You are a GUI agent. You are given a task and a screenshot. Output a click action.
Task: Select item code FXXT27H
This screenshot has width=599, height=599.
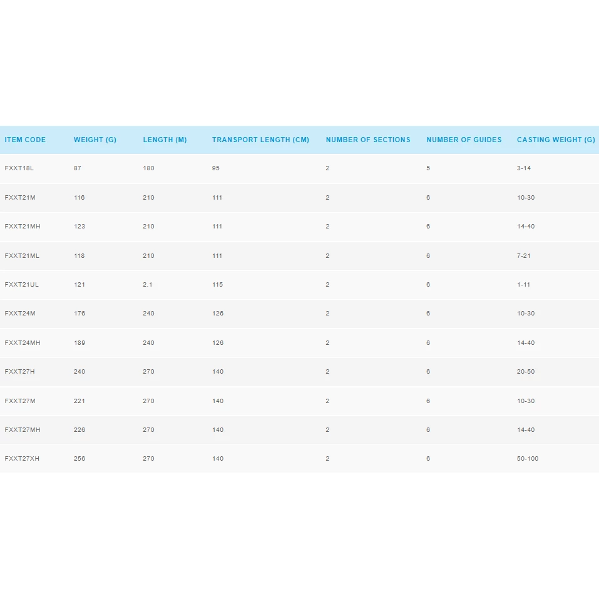20,372
